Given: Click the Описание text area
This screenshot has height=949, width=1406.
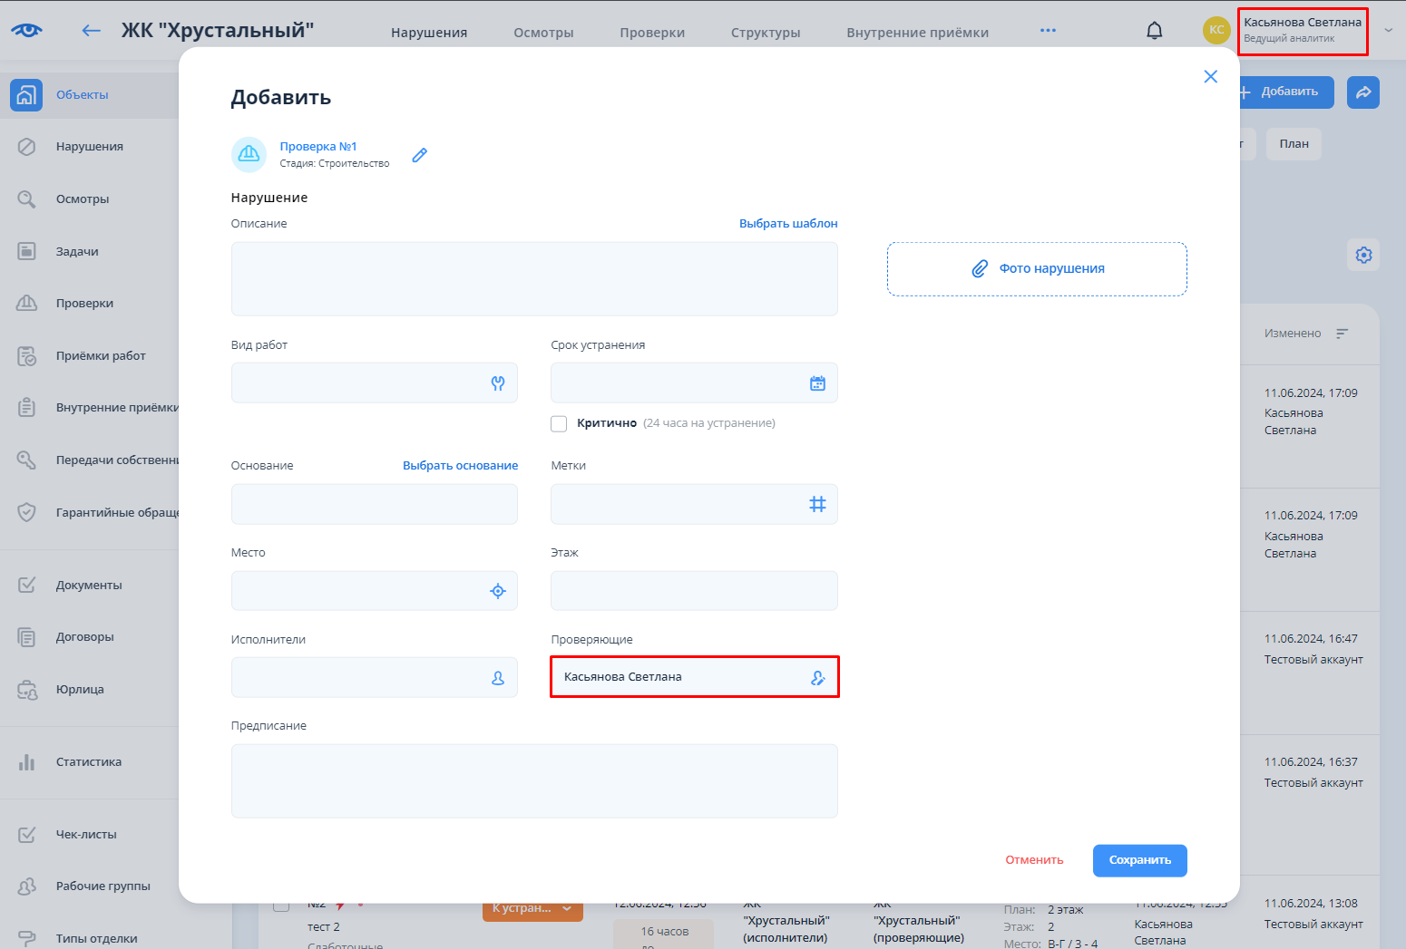Looking at the screenshot, I should point(533,279).
